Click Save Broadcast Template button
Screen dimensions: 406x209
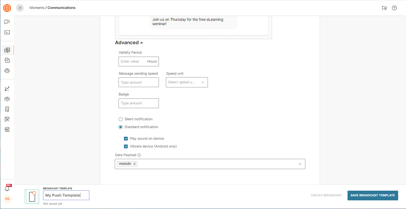(x=372, y=195)
